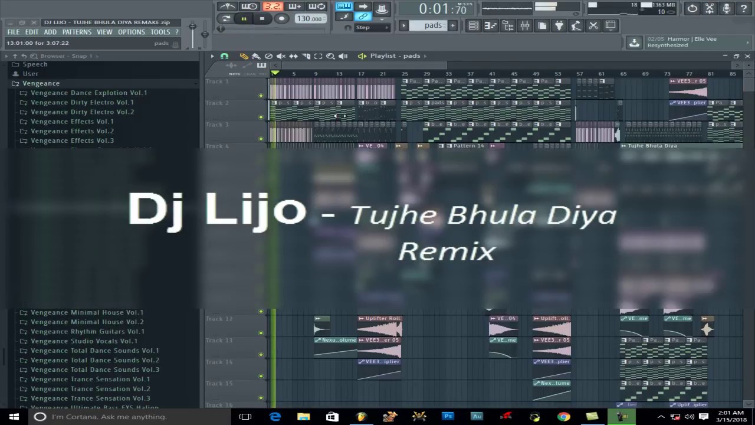Open the plugin picker plug icon
755x425 pixels.
tap(559, 25)
